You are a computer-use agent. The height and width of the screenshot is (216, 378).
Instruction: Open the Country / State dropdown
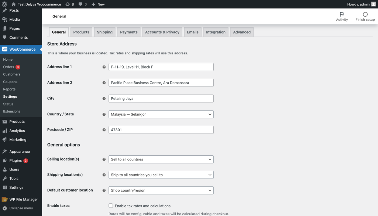coord(161,114)
